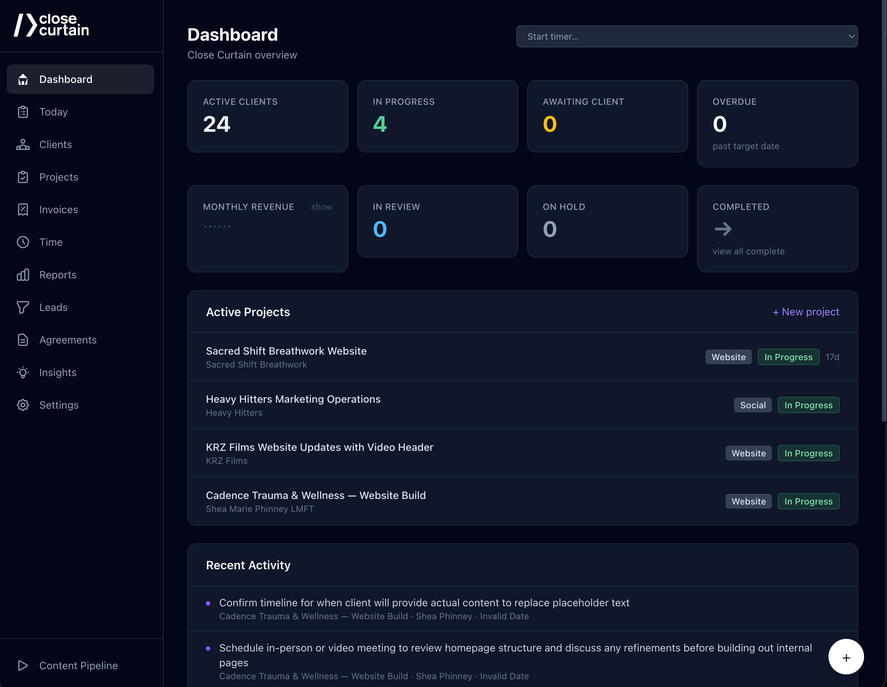Click 'Confirm timeline' recent activity entry
Image resolution: width=887 pixels, height=687 pixels.
[x=522, y=609]
